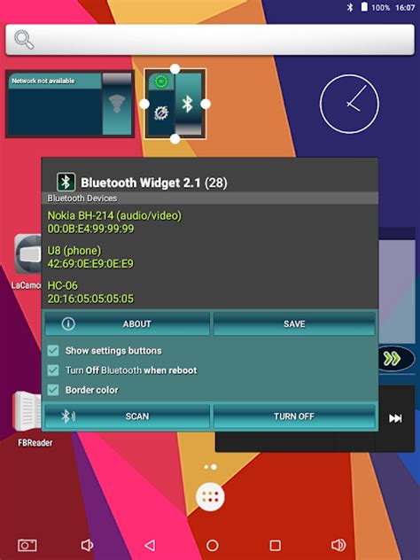
Task: Uncheck Show settings buttons
Action: pos(53,350)
